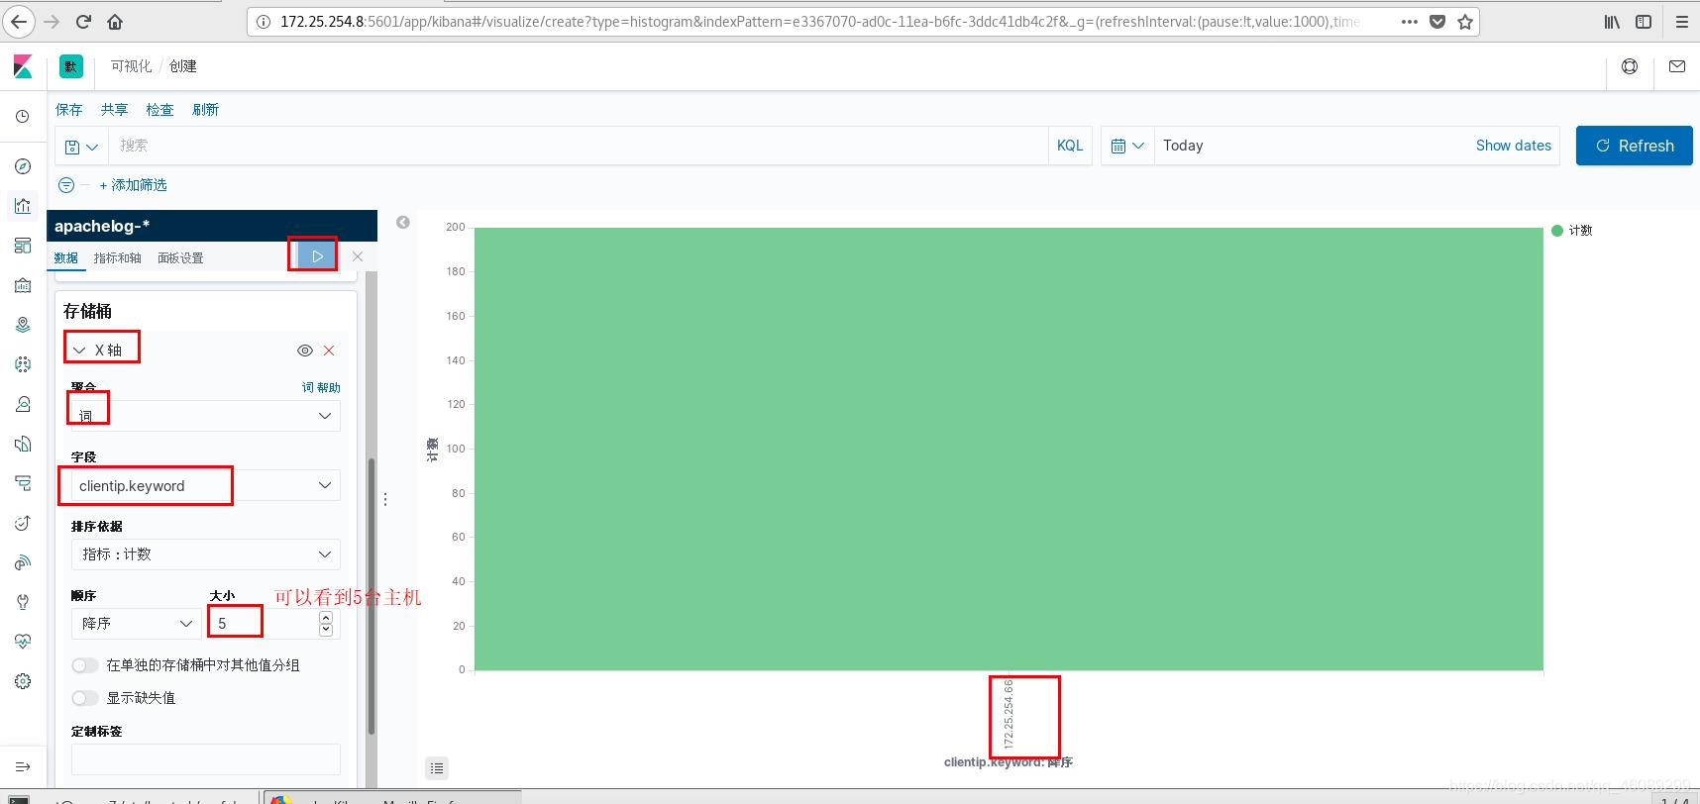Click the editor panel vertical scrollbar
Screen dimensions: 1700x804
372,597
